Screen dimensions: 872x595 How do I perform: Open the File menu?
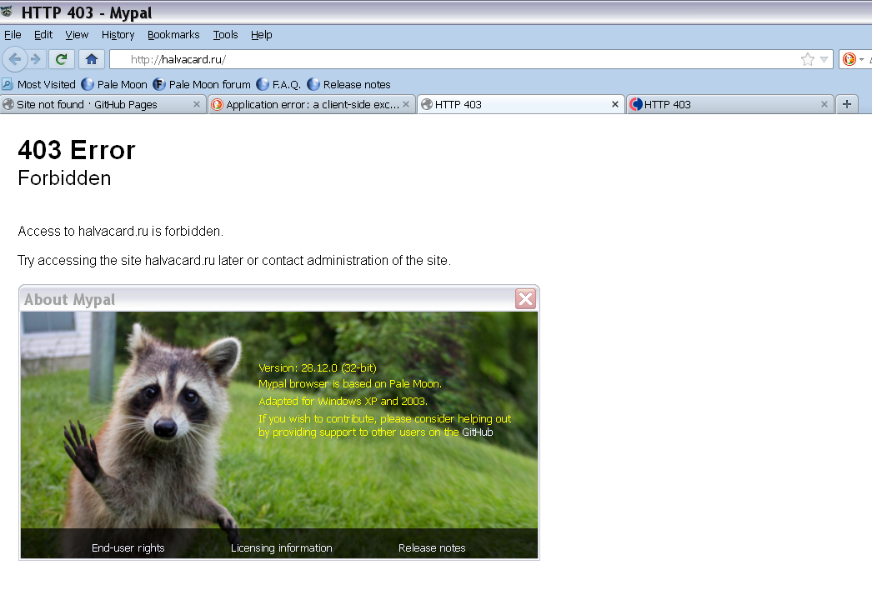13,35
